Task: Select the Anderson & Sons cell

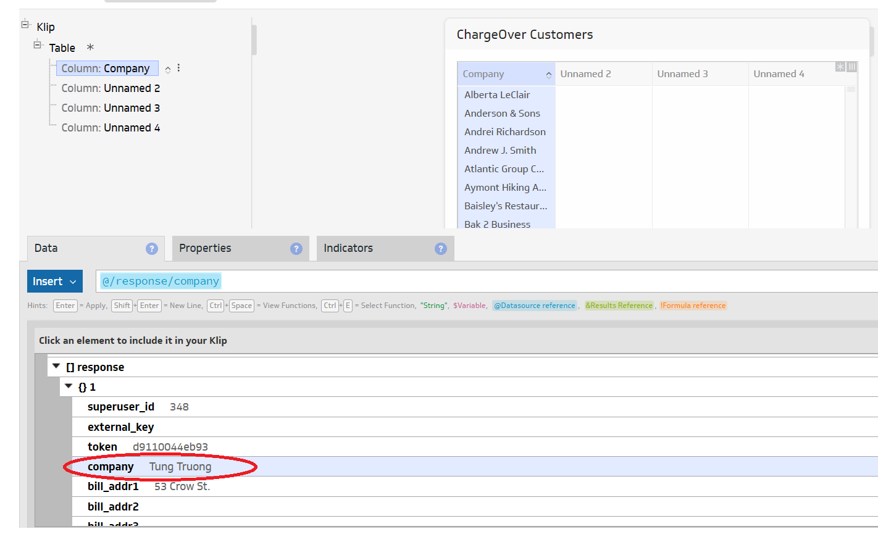Action: (x=506, y=114)
